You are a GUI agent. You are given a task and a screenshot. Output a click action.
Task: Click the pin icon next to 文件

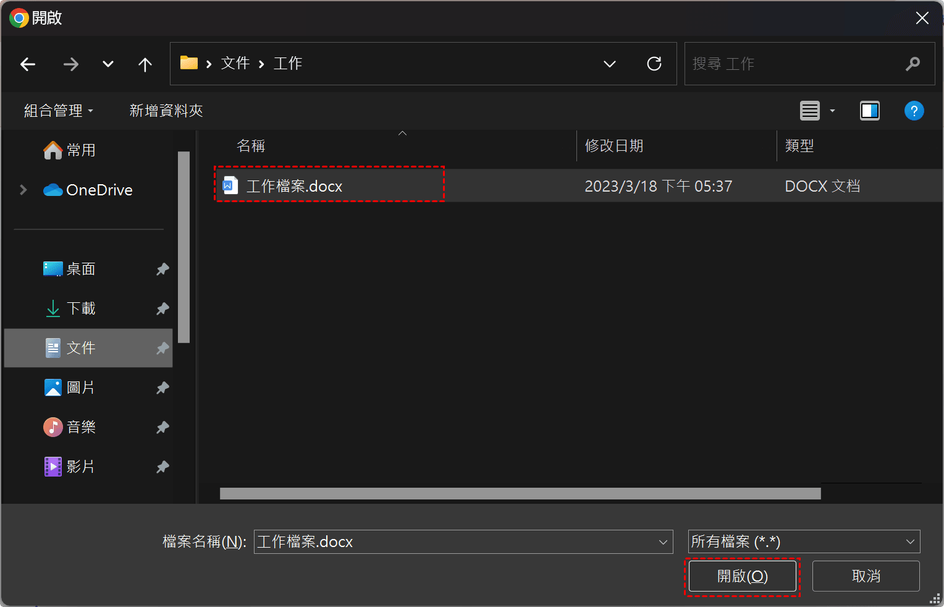point(162,348)
